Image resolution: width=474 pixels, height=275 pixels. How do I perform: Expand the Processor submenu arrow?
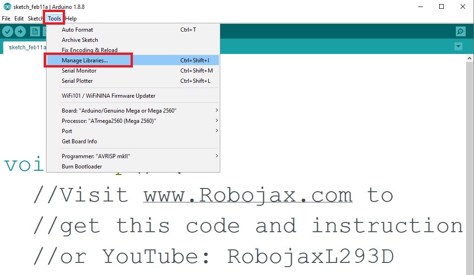point(217,121)
